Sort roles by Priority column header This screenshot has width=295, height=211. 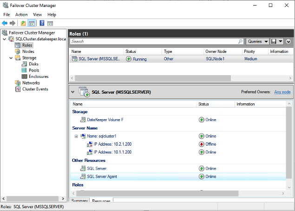(x=255, y=51)
